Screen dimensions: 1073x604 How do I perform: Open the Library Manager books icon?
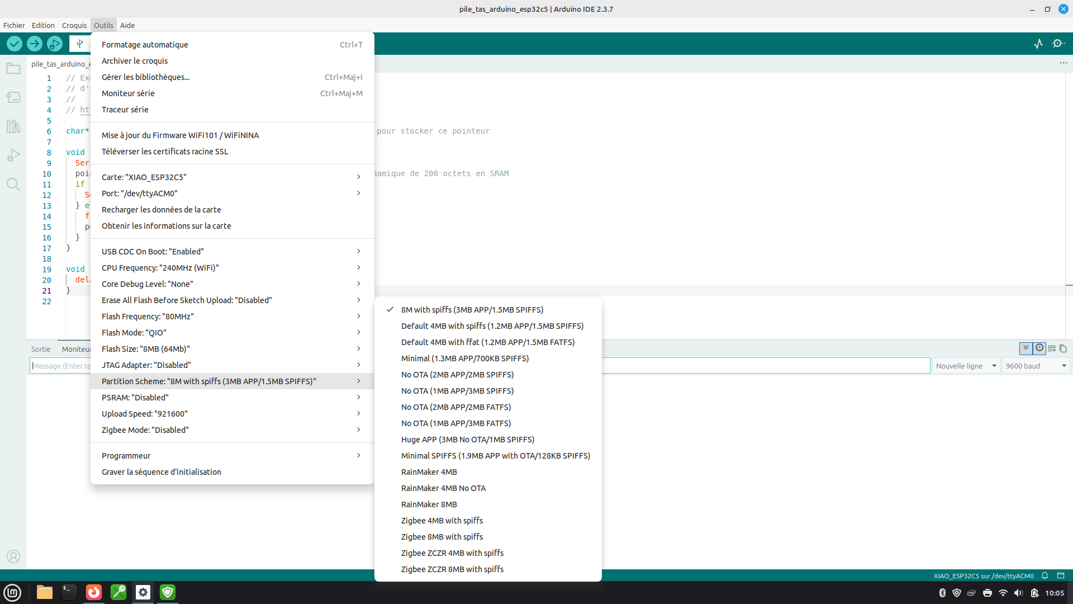13,126
